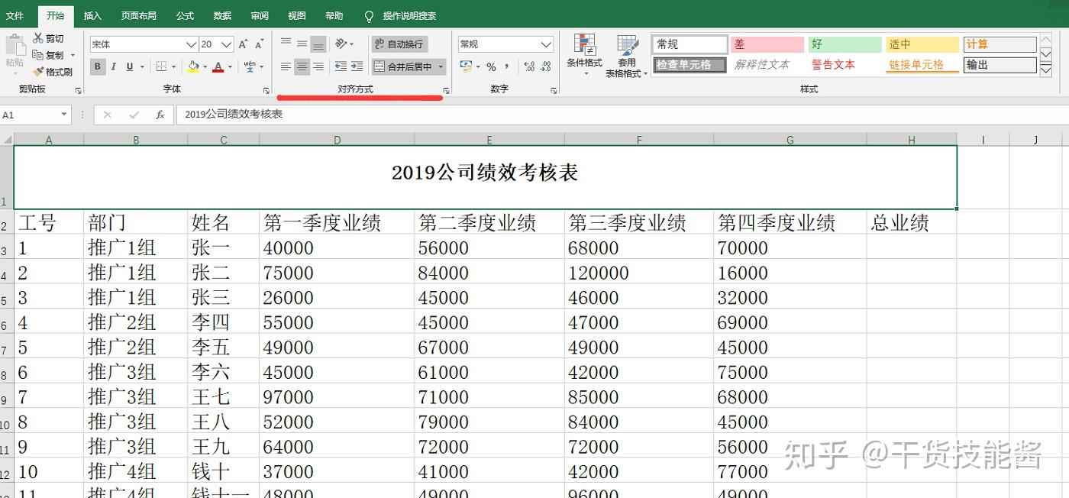
Task: Toggle Wrap Text (自动换行)
Action: pyautogui.click(x=399, y=44)
